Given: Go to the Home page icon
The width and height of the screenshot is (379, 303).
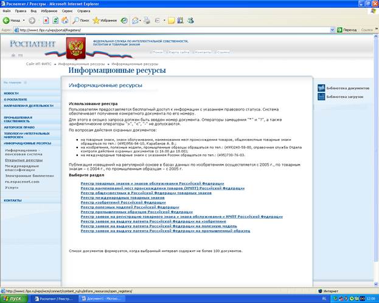Looking at the screenshot, I should [x=64, y=21].
